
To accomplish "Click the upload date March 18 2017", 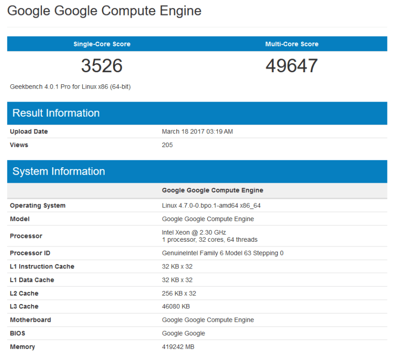I will tap(197, 132).
